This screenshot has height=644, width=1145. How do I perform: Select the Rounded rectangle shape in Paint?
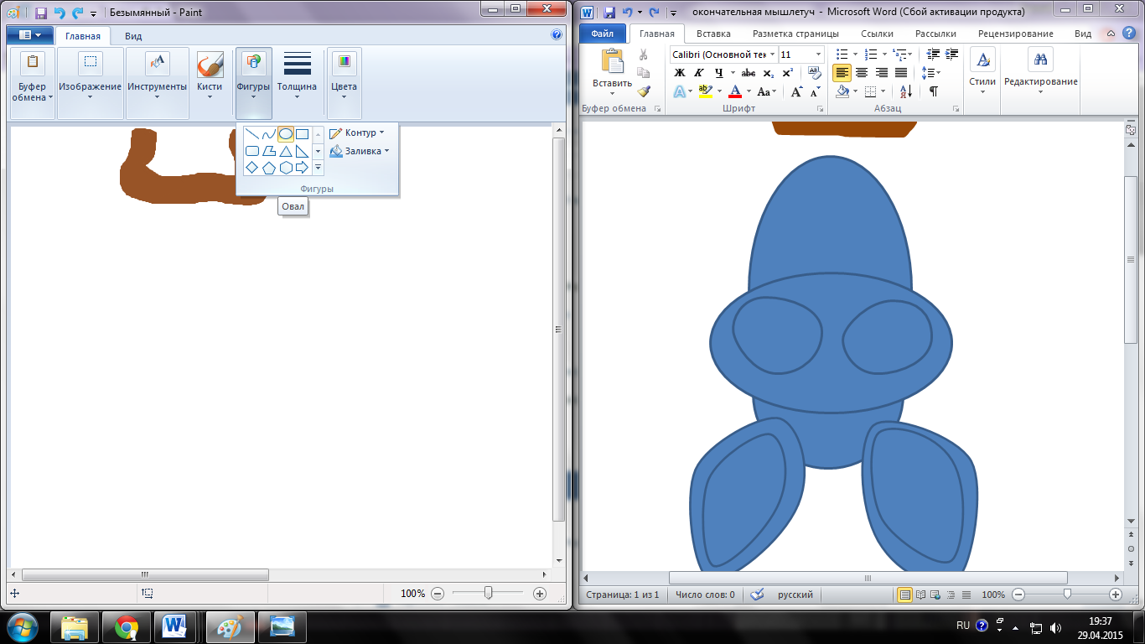click(251, 151)
